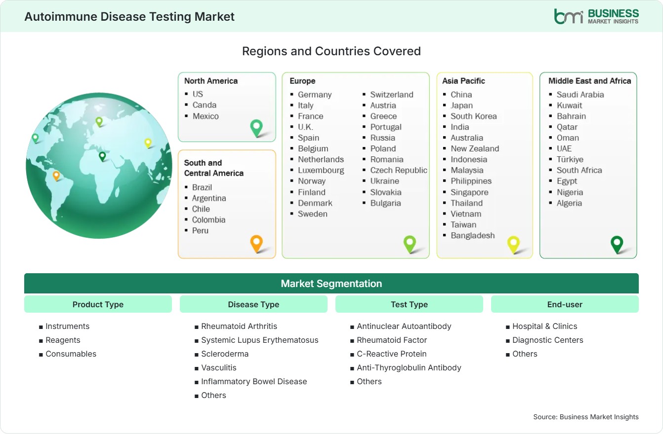
Task: Click 'Antinuclear Autoantibody' under Test Type
Action: [x=404, y=326]
